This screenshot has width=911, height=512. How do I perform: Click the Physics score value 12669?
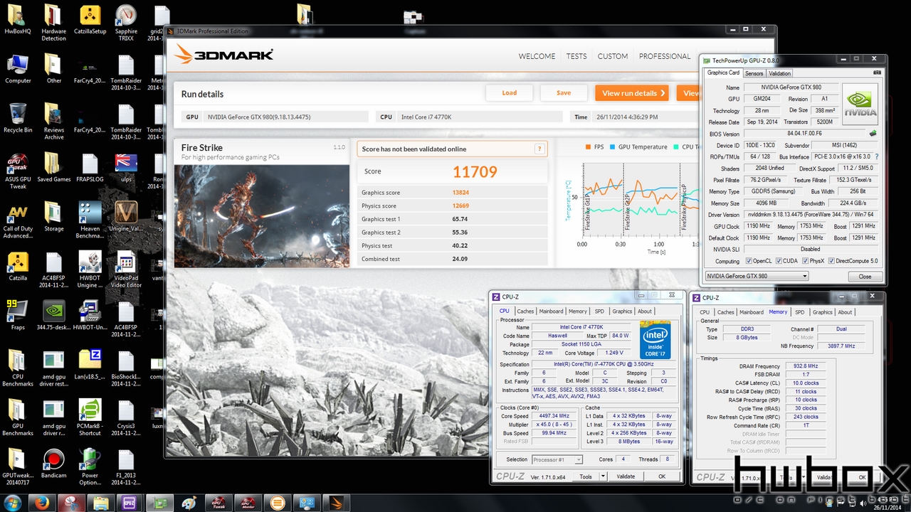[x=460, y=206]
